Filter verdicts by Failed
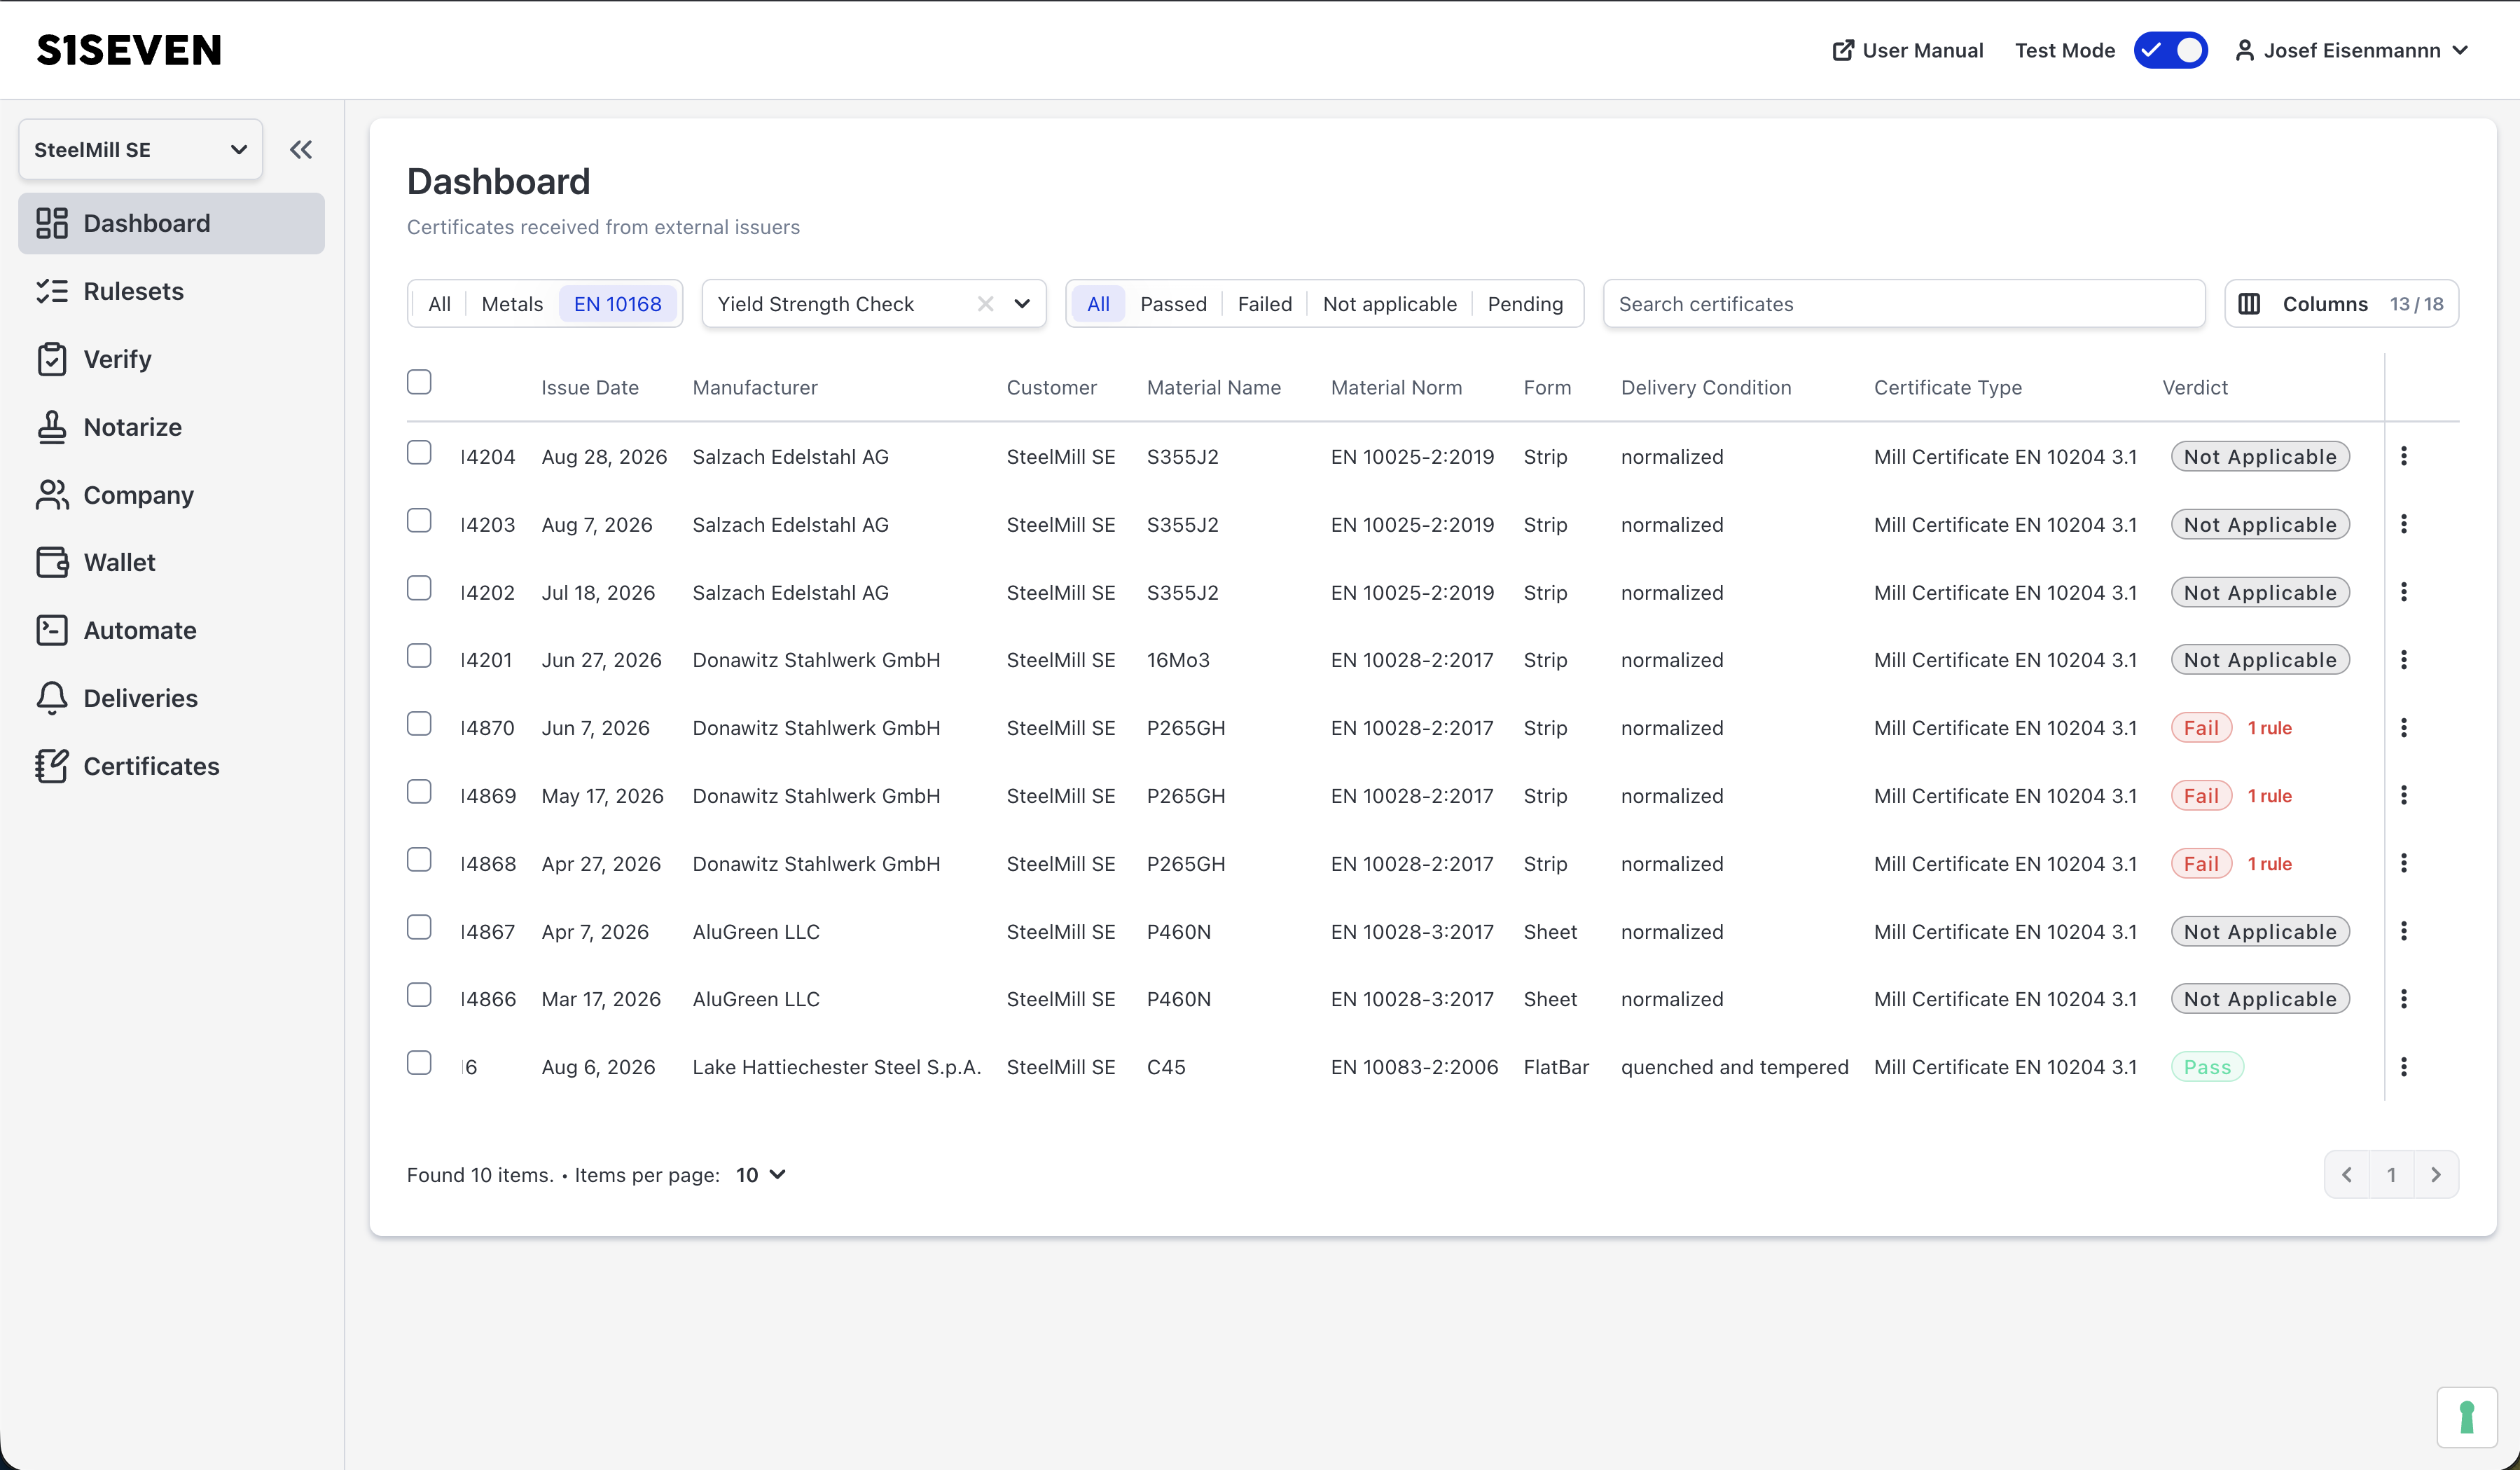The height and width of the screenshot is (1470, 2520). (x=1264, y=304)
